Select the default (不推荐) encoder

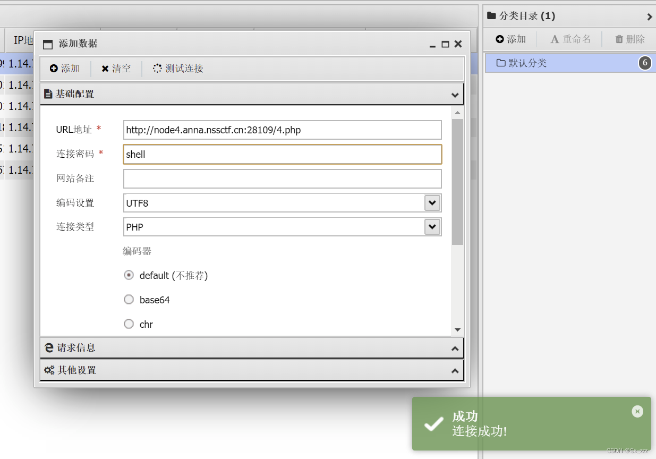coord(129,275)
